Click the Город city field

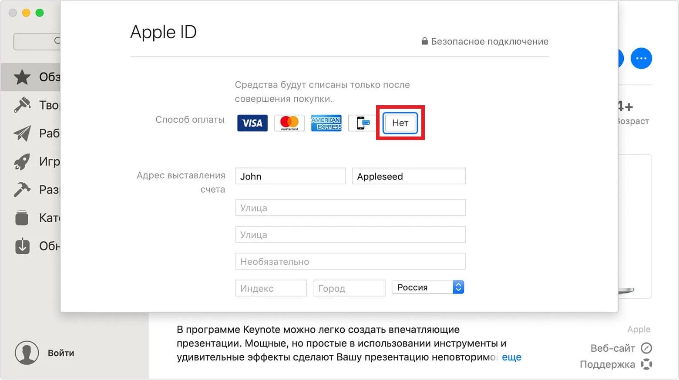[350, 288]
